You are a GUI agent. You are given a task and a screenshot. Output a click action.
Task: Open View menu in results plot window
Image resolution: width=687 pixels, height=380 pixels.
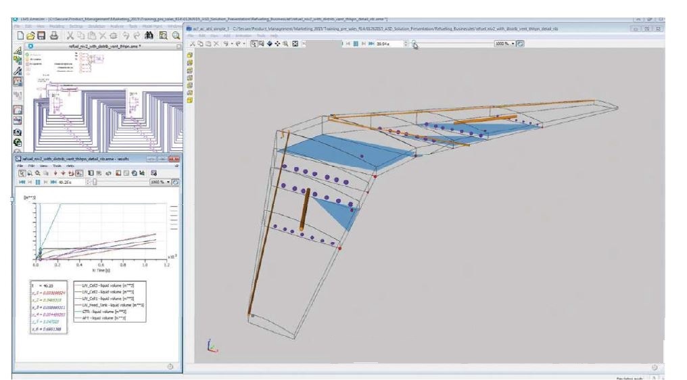(44, 166)
